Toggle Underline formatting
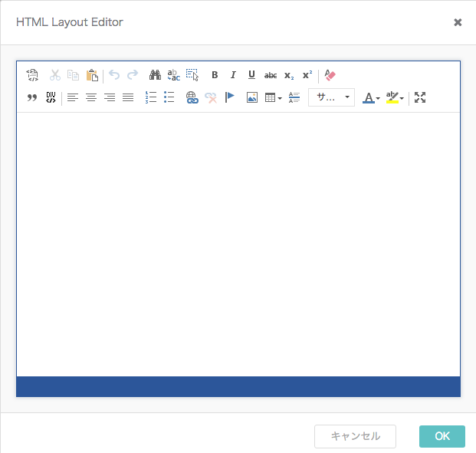 (x=251, y=75)
